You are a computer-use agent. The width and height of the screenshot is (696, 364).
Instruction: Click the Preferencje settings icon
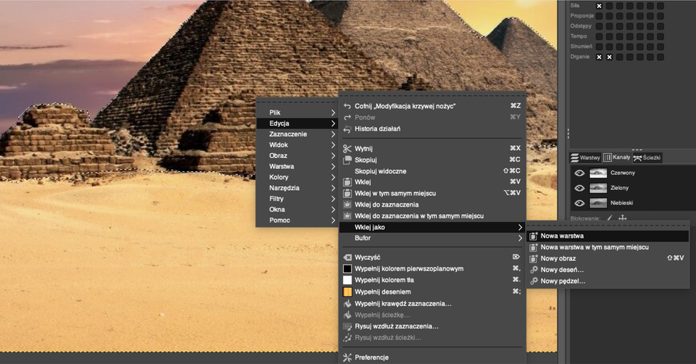coord(347,357)
